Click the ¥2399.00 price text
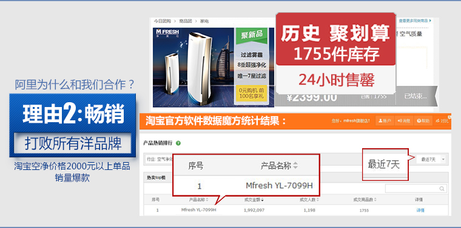Image resolution: width=461 pixels, height=228 pixels. pos(312,97)
